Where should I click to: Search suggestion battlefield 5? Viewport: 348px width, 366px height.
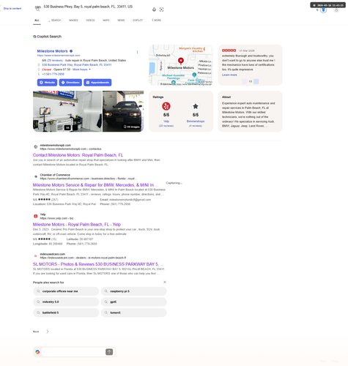[x=66, y=313]
